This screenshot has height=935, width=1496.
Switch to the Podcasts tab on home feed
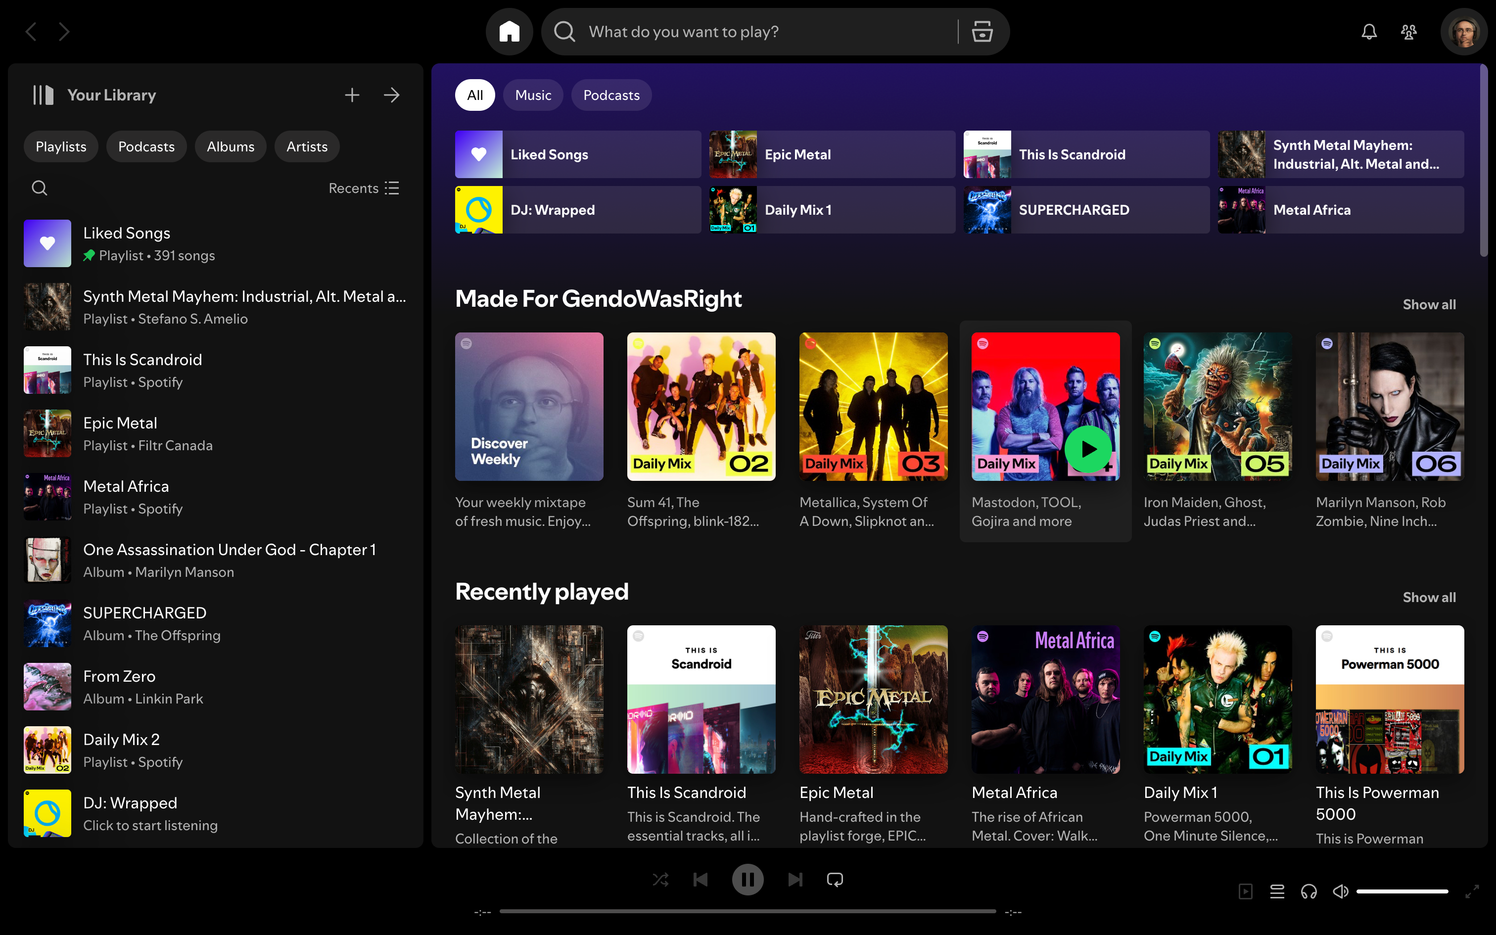[x=611, y=95]
